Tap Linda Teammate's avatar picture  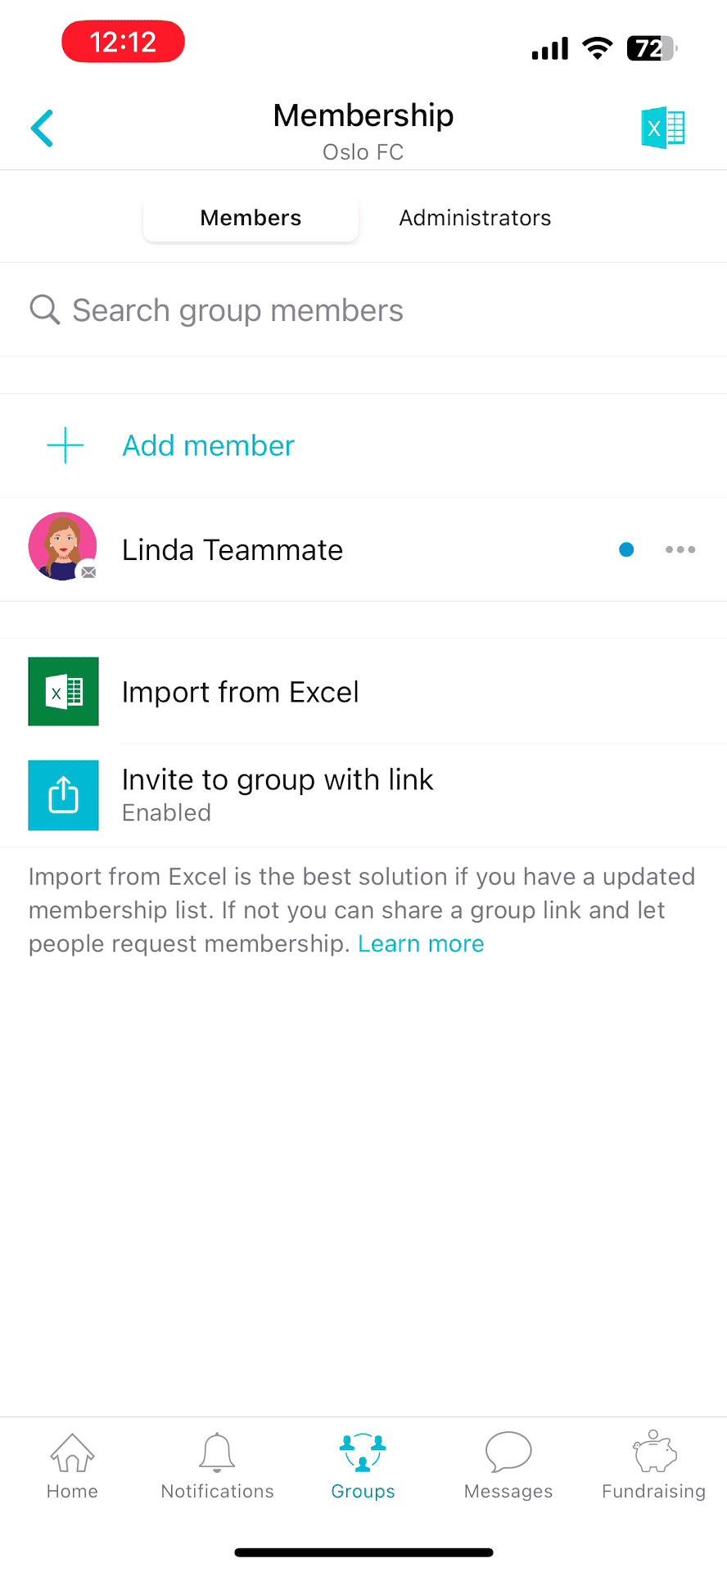tap(62, 547)
